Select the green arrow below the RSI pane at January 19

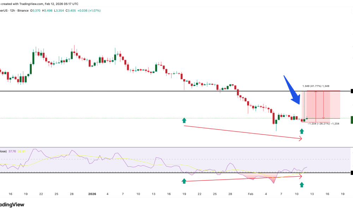point(184,181)
